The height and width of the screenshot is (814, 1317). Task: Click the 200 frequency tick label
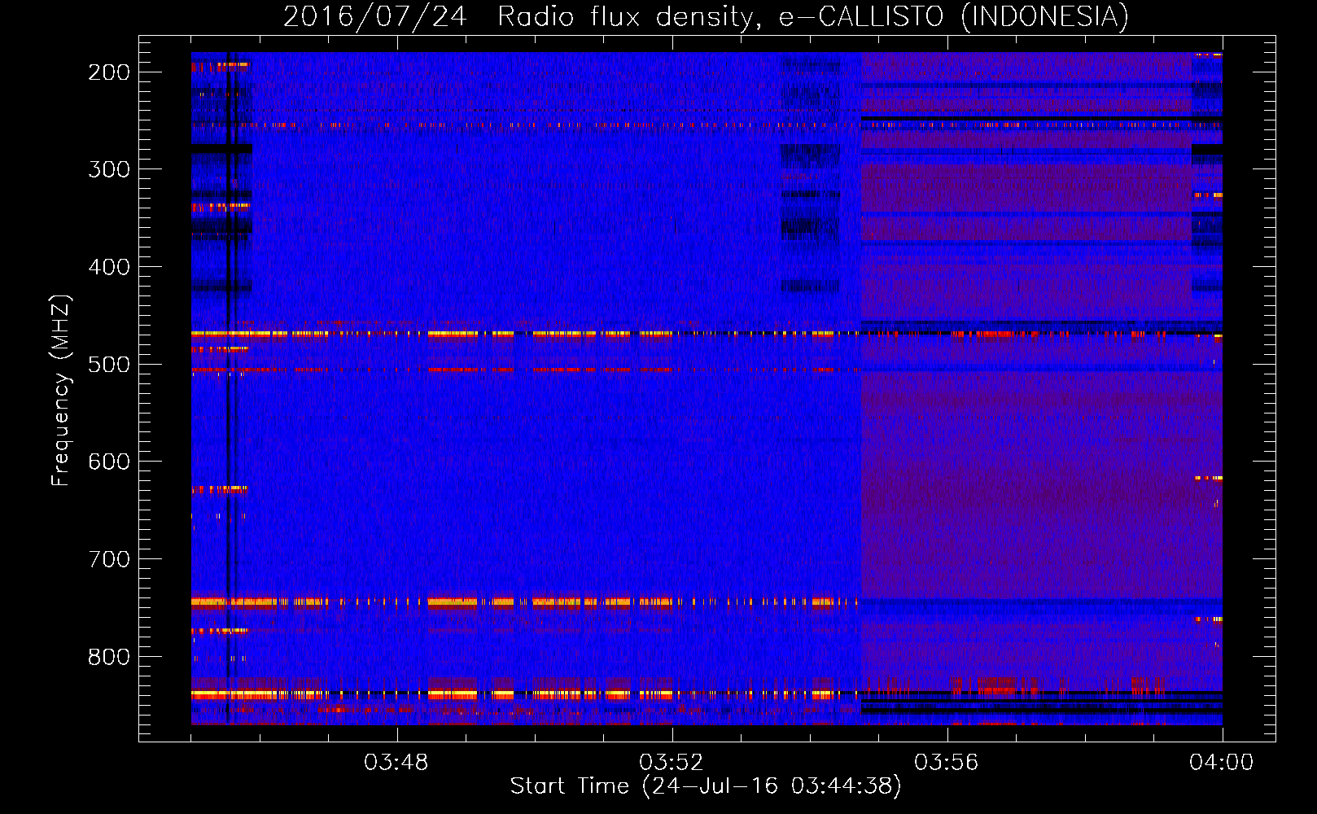click(x=109, y=72)
